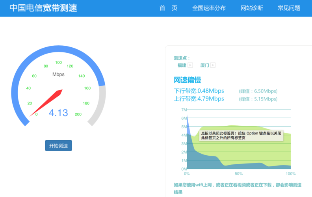Image resolution: width=312 pixels, height=197 pixels.
Task: Click the 200 mark on the speed gauge
Action: (78, 114)
